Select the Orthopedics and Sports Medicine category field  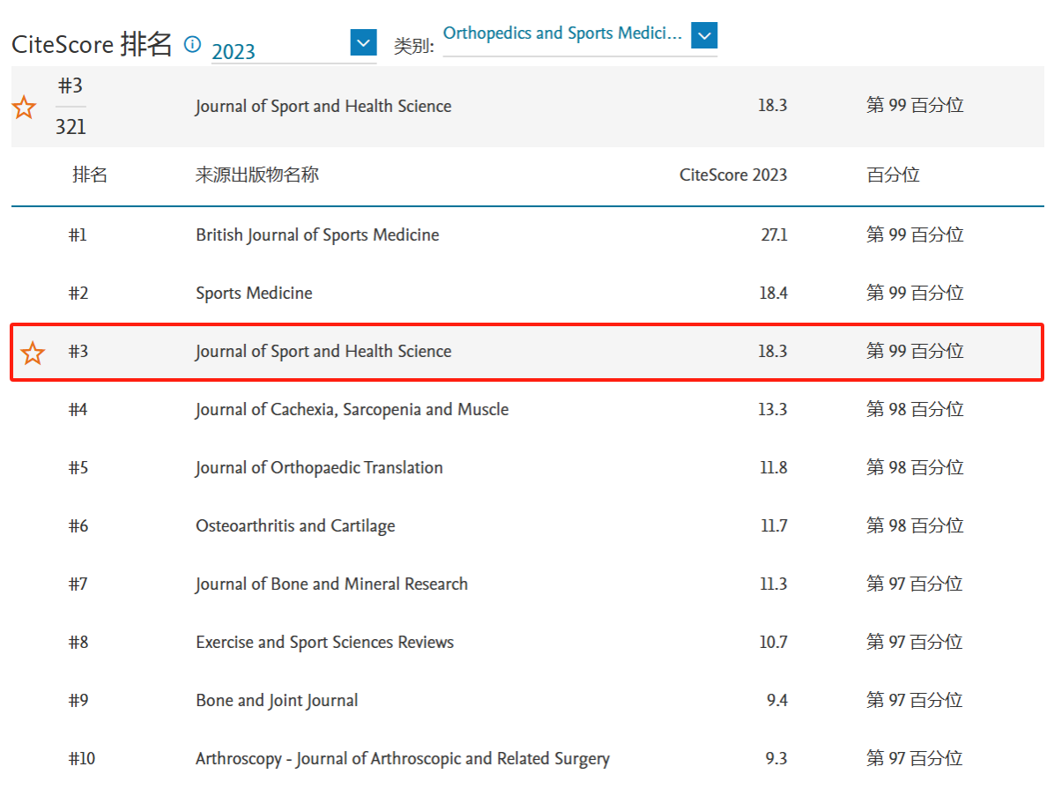562,33
